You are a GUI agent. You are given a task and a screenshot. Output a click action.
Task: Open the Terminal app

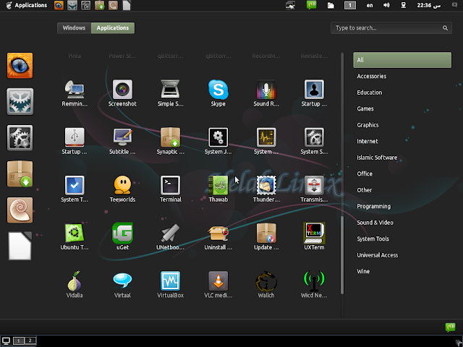click(x=170, y=189)
